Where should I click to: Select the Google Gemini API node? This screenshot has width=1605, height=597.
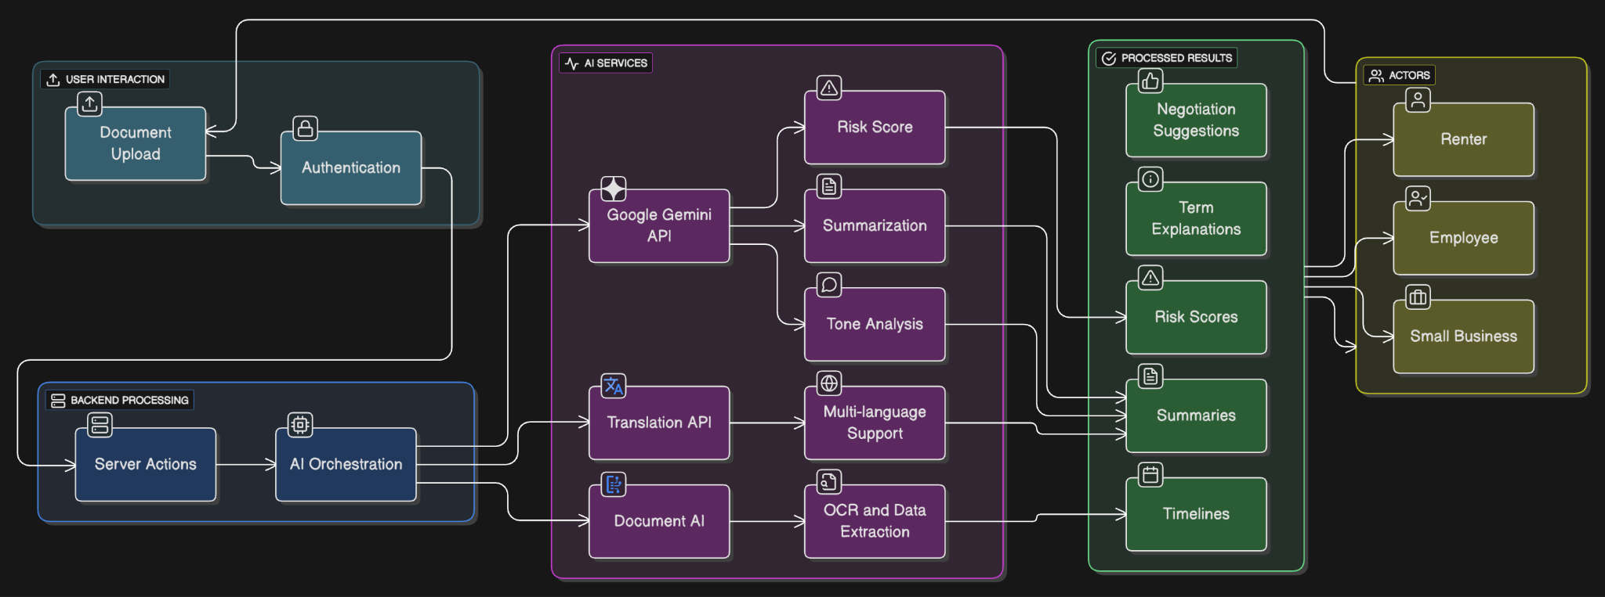click(x=659, y=226)
